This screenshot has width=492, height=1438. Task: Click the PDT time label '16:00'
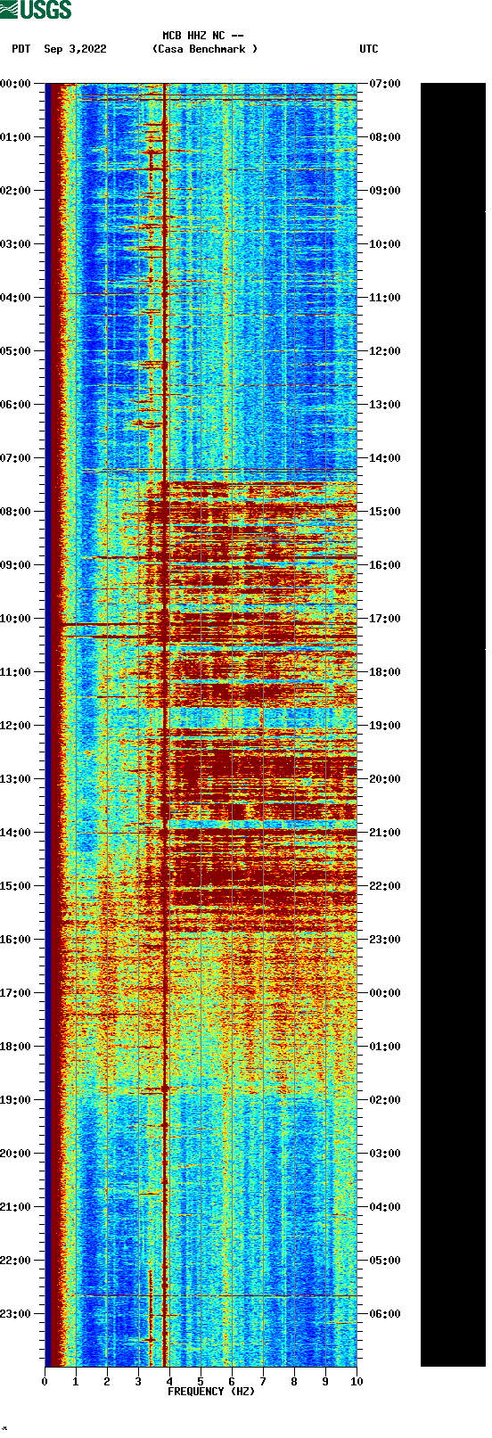(x=16, y=940)
